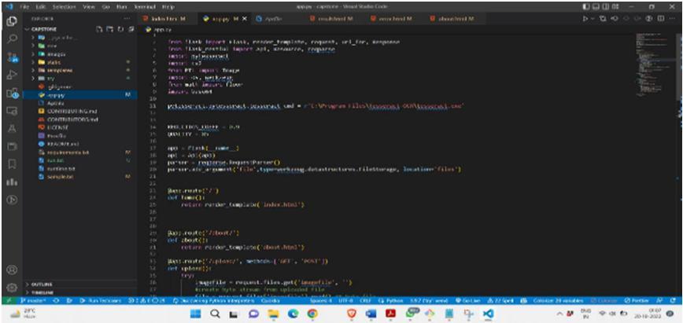Expand the OUTLINE section

coord(80,284)
